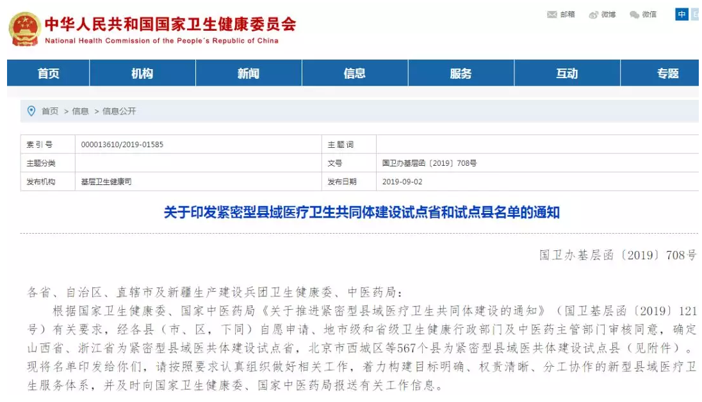Click the index number 000013610/2019-01585 cell
The width and height of the screenshot is (702, 402).
(122, 145)
